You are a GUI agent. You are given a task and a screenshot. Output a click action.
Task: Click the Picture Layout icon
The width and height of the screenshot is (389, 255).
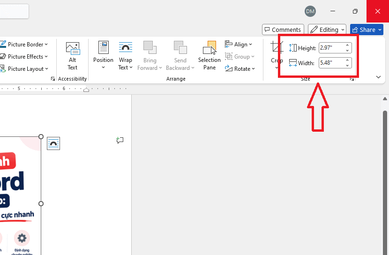pos(3,69)
